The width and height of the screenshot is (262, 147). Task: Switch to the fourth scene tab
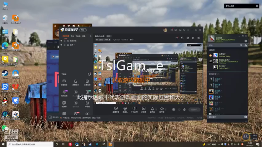(84, 36)
